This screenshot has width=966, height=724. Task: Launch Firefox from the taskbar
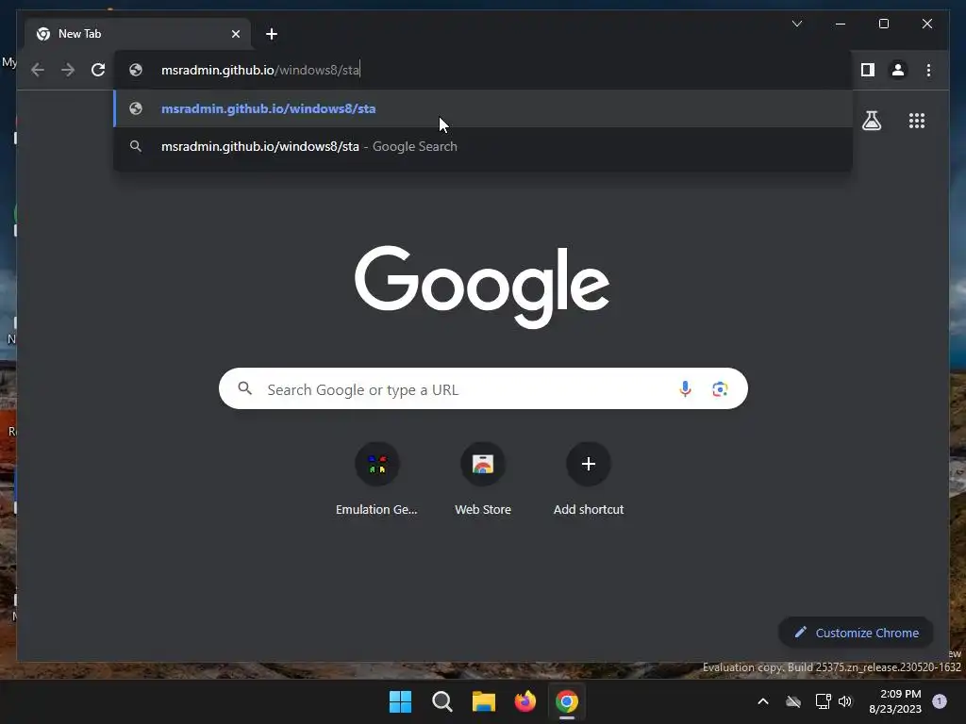(x=525, y=701)
